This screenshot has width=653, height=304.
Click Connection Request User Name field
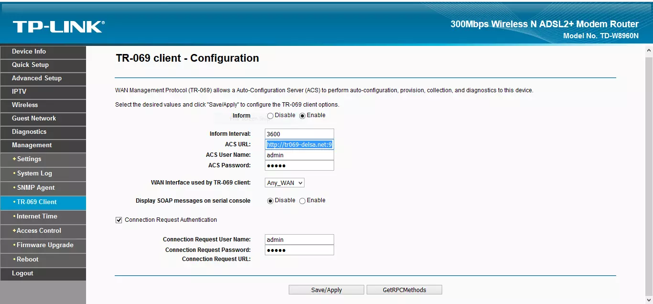299,239
